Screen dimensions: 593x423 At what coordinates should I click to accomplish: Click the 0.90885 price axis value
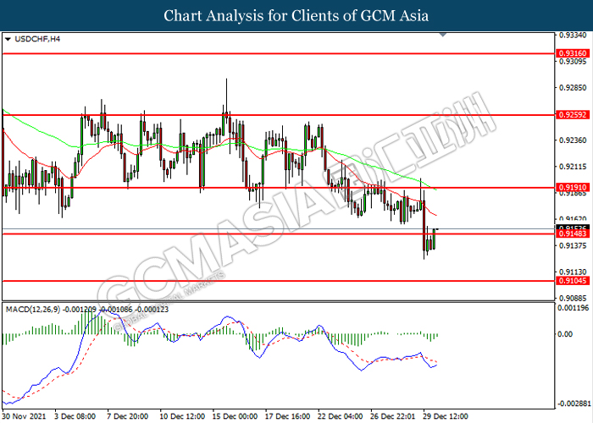573,298
